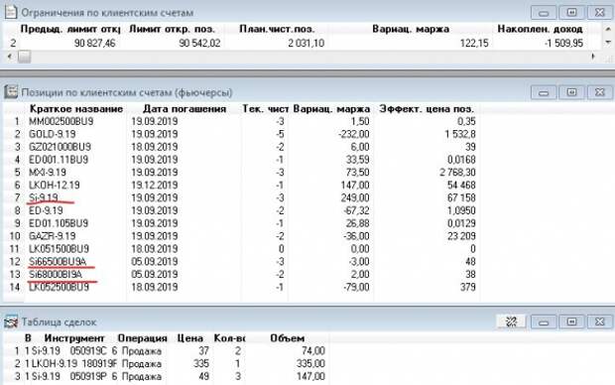Click the Вариац. маржа header in limits window

point(411,29)
